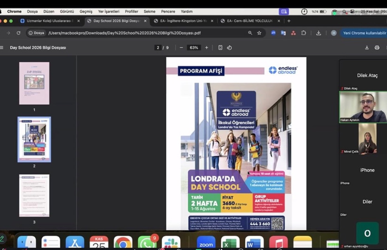Open Chrome downloads tray icon

point(318,33)
